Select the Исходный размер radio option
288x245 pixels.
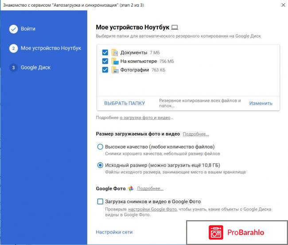(x=100, y=165)
